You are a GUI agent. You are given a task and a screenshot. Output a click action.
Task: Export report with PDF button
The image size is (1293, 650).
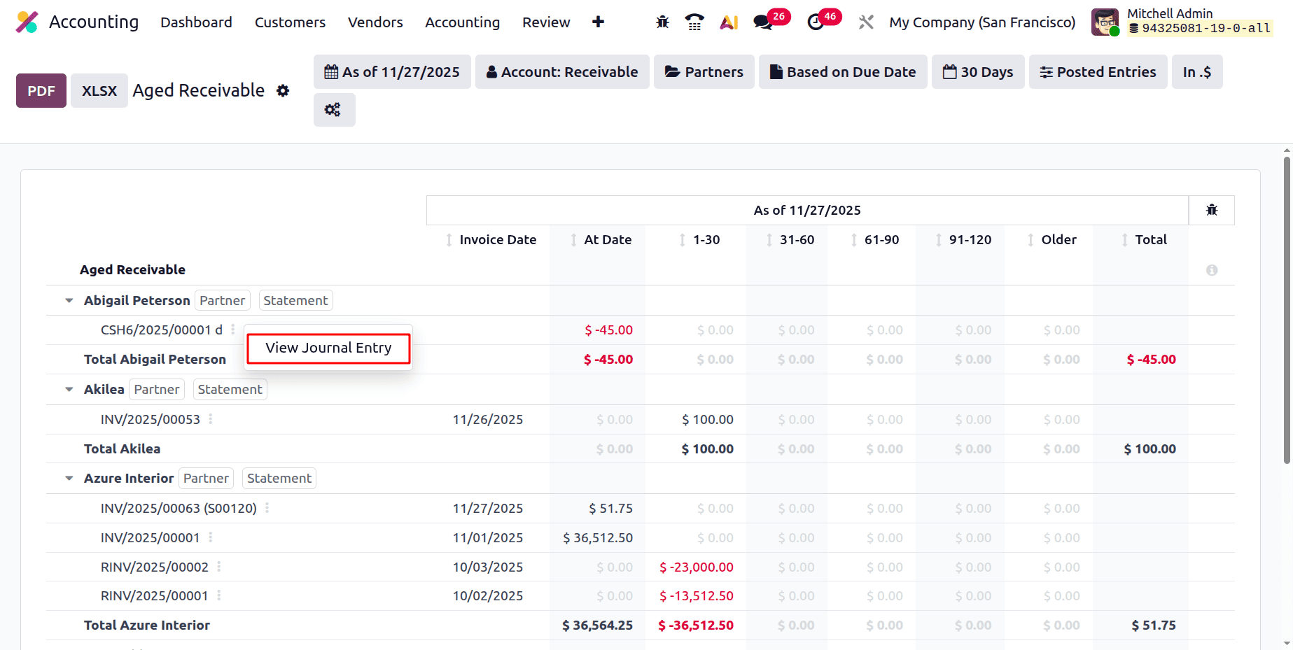41,91
